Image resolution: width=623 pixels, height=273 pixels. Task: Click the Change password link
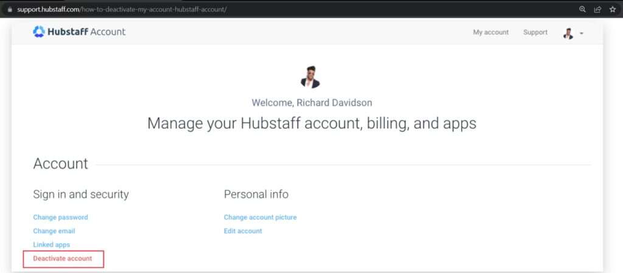coord(60,218)
